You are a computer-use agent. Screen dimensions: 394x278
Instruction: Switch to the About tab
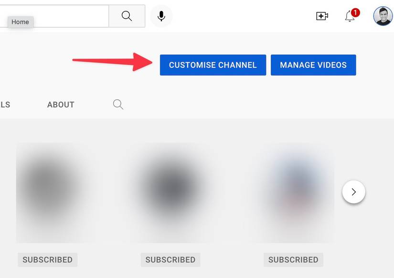click(x=60, y=104)
